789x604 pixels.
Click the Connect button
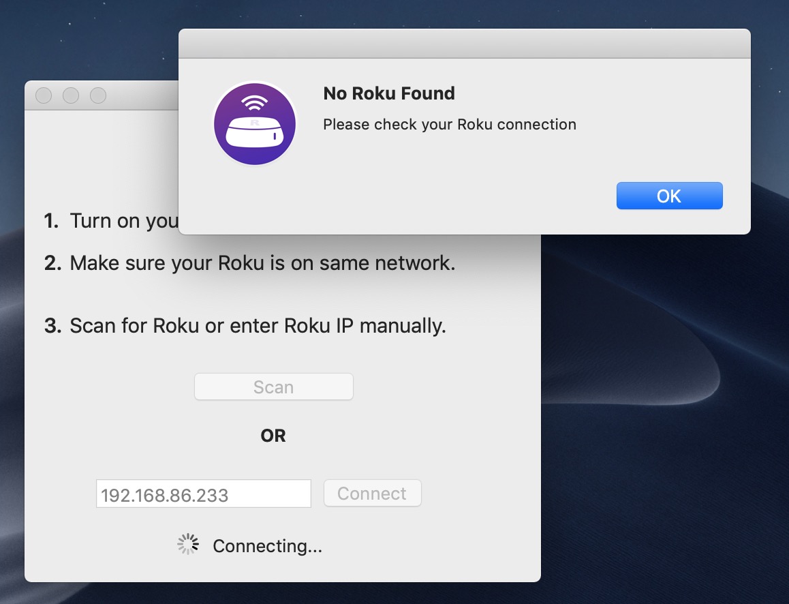point(373,494)
